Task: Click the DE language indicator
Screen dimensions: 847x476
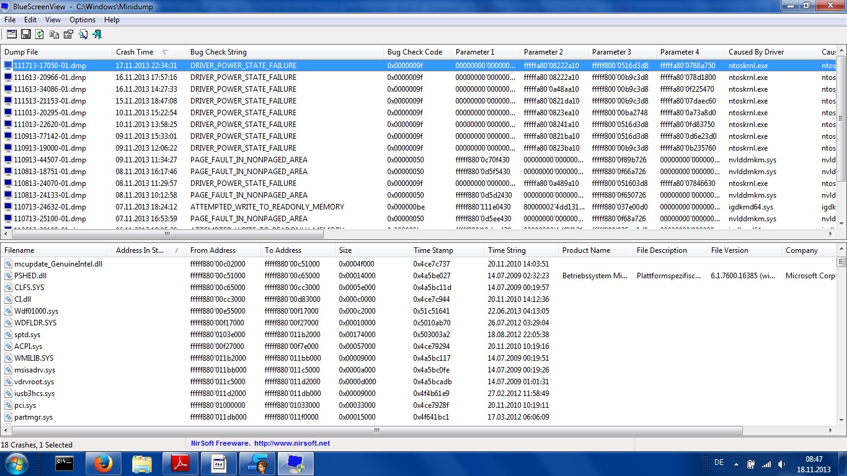Action: point(719,463)
